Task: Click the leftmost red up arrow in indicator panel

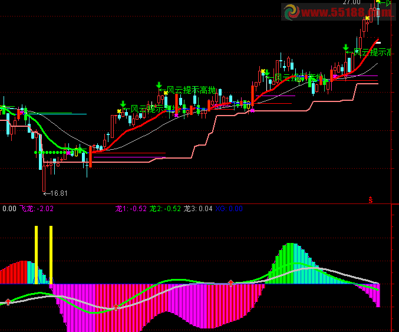Action: (x=8, y=302)
